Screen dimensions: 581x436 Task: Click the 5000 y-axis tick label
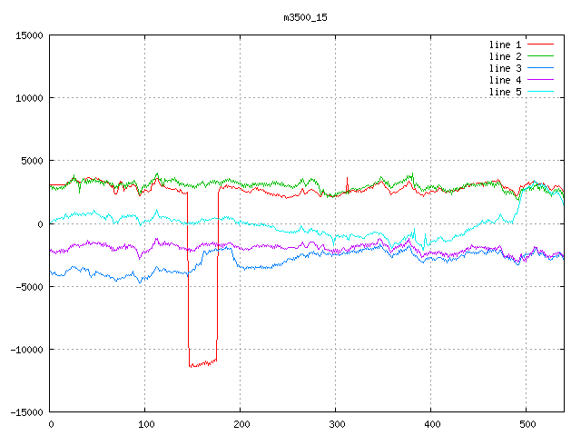click(32, 161)
